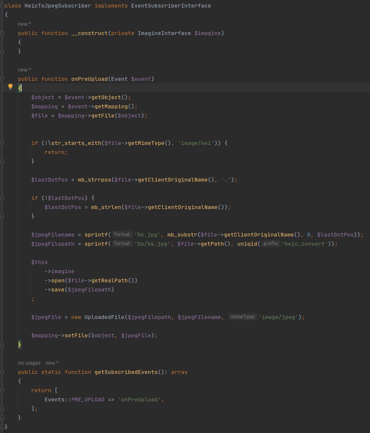This screenshot has height=433, width=370.
Task: Click the setFile method call
Action: [x=76, y=335]
